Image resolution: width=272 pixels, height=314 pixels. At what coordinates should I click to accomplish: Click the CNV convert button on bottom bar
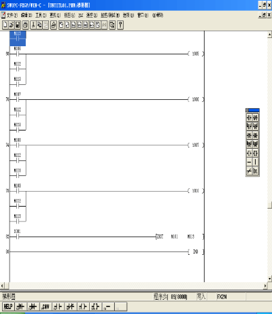[46, 307]
